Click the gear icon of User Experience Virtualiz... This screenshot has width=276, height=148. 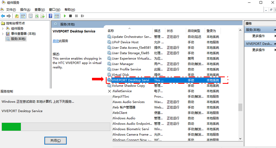click(109, 58)
